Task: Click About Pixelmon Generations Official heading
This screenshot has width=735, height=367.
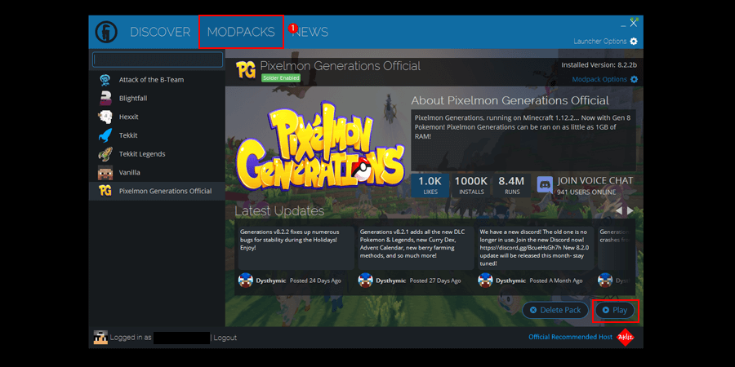Action: (510, 100)
